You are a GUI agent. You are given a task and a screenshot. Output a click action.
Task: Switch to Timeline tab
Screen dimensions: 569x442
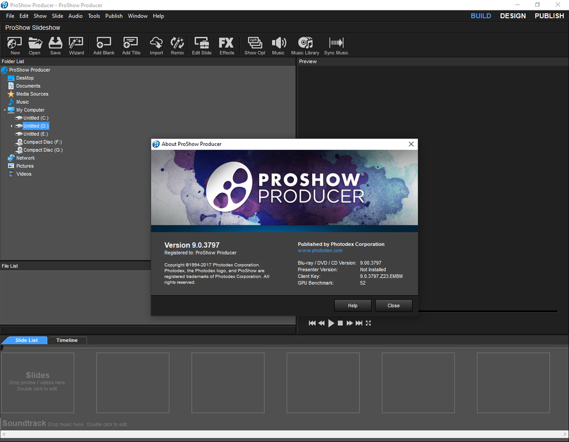click(67, 340)
